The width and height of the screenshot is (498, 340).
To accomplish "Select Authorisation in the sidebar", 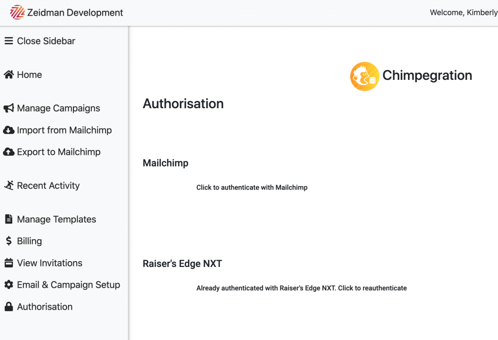I will coord(45,306).
